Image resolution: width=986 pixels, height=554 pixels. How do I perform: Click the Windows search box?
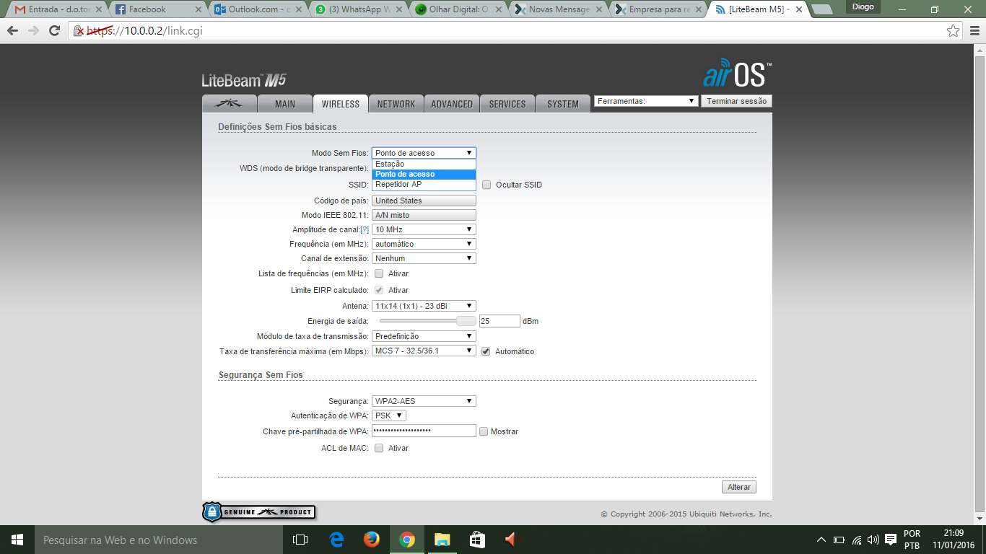tap(159, 540)
